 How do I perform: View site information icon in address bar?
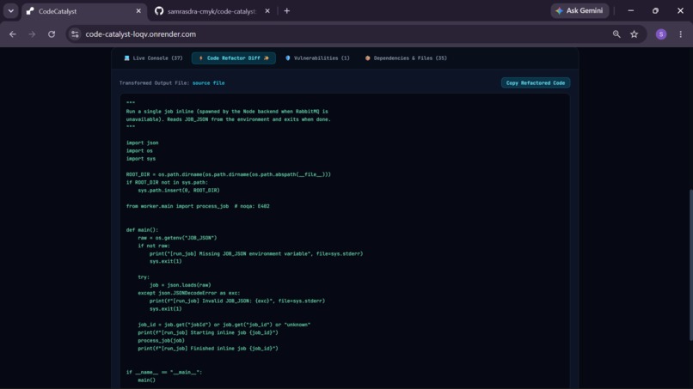(75, 34)
